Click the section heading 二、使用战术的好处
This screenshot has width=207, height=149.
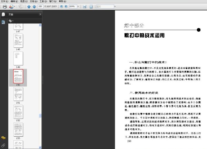point(144,93)
